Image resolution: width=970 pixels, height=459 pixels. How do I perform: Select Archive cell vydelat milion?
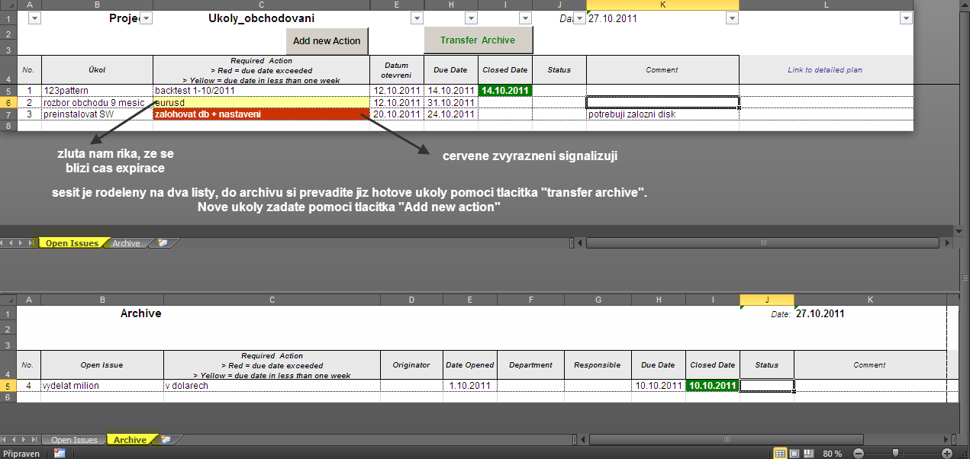(x=102, y=386)
